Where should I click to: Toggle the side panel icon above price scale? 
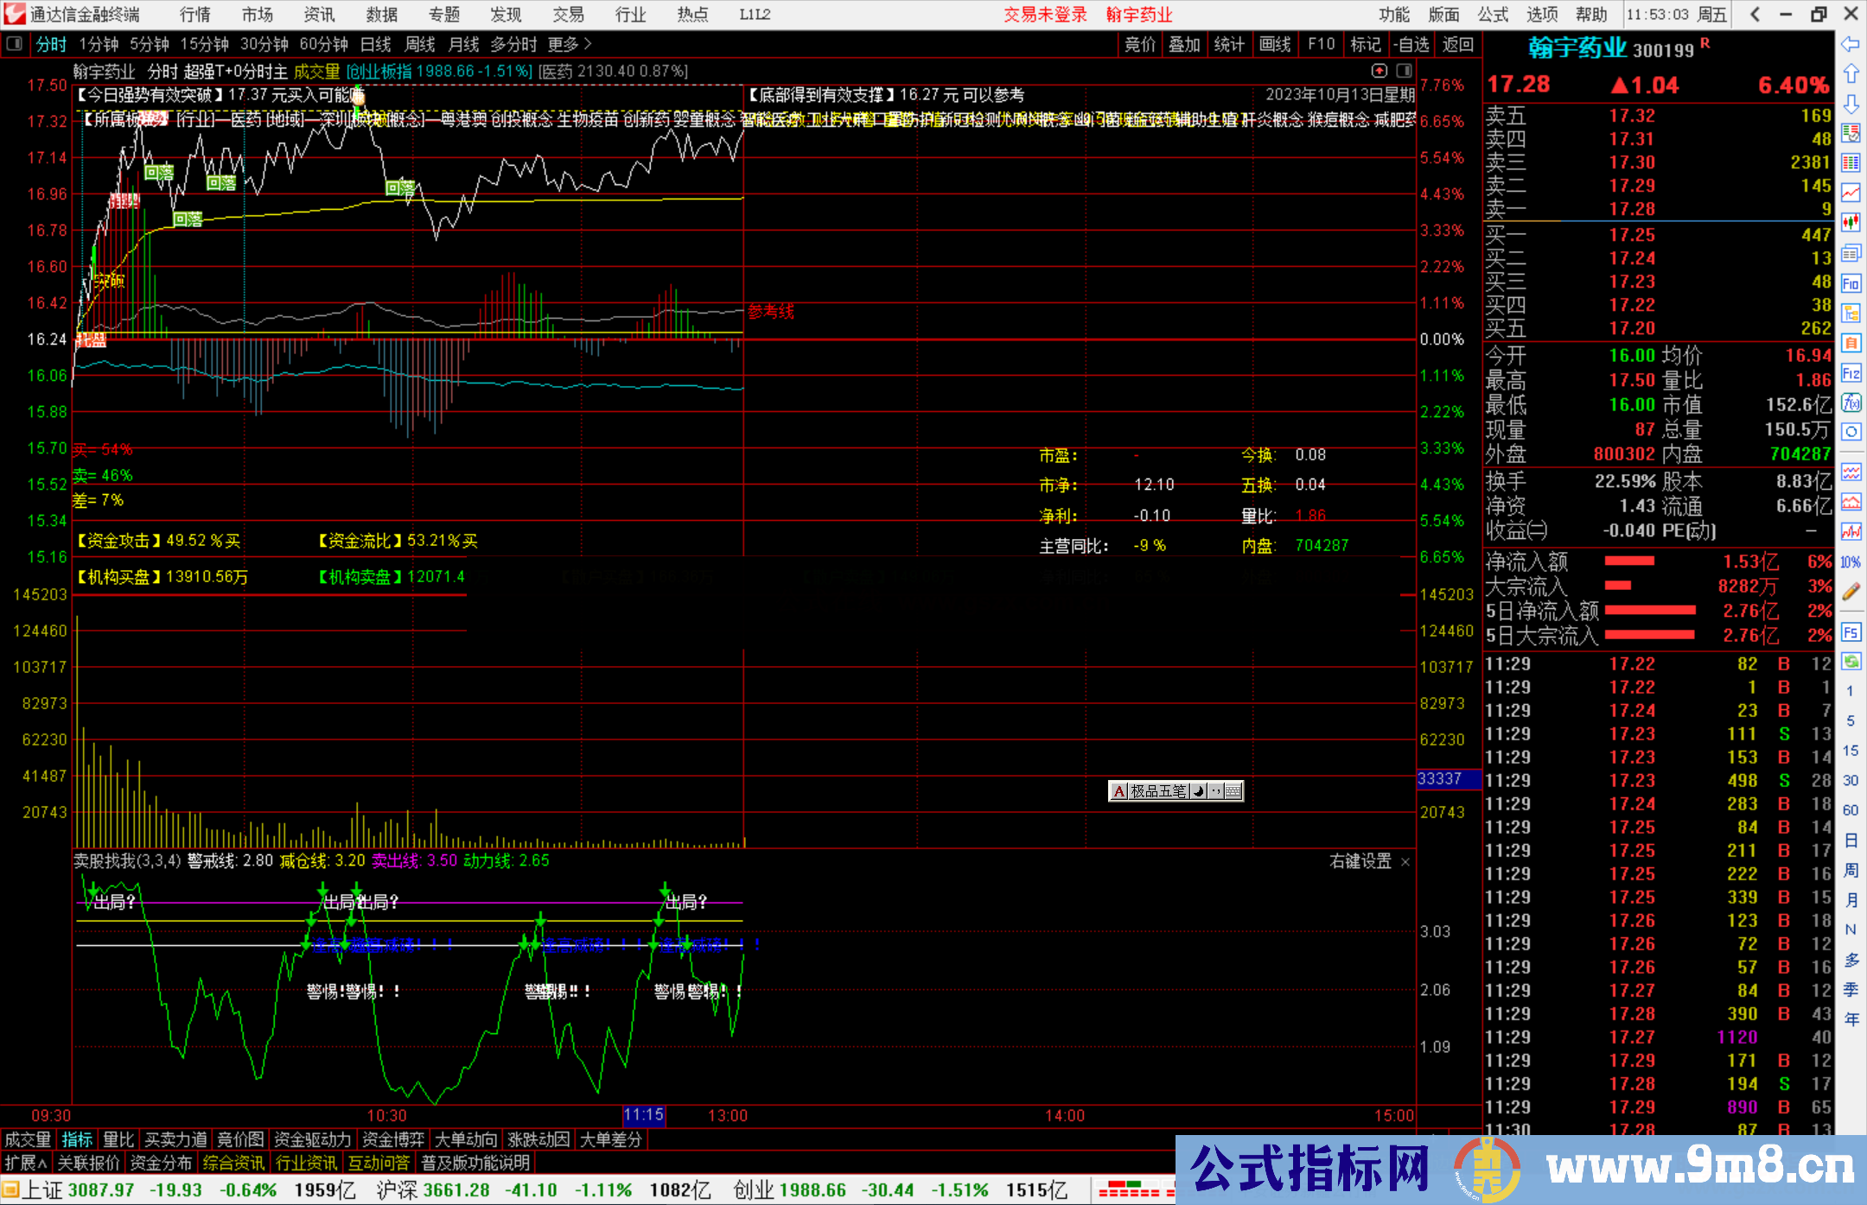pos(1404,71)
